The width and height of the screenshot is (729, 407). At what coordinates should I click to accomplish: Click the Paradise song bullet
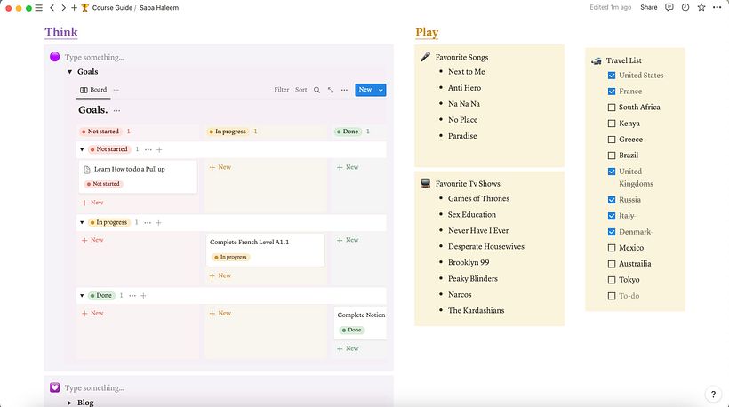click(x=462, y=136)
